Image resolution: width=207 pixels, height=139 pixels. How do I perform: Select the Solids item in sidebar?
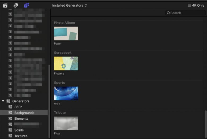[19, 130]
